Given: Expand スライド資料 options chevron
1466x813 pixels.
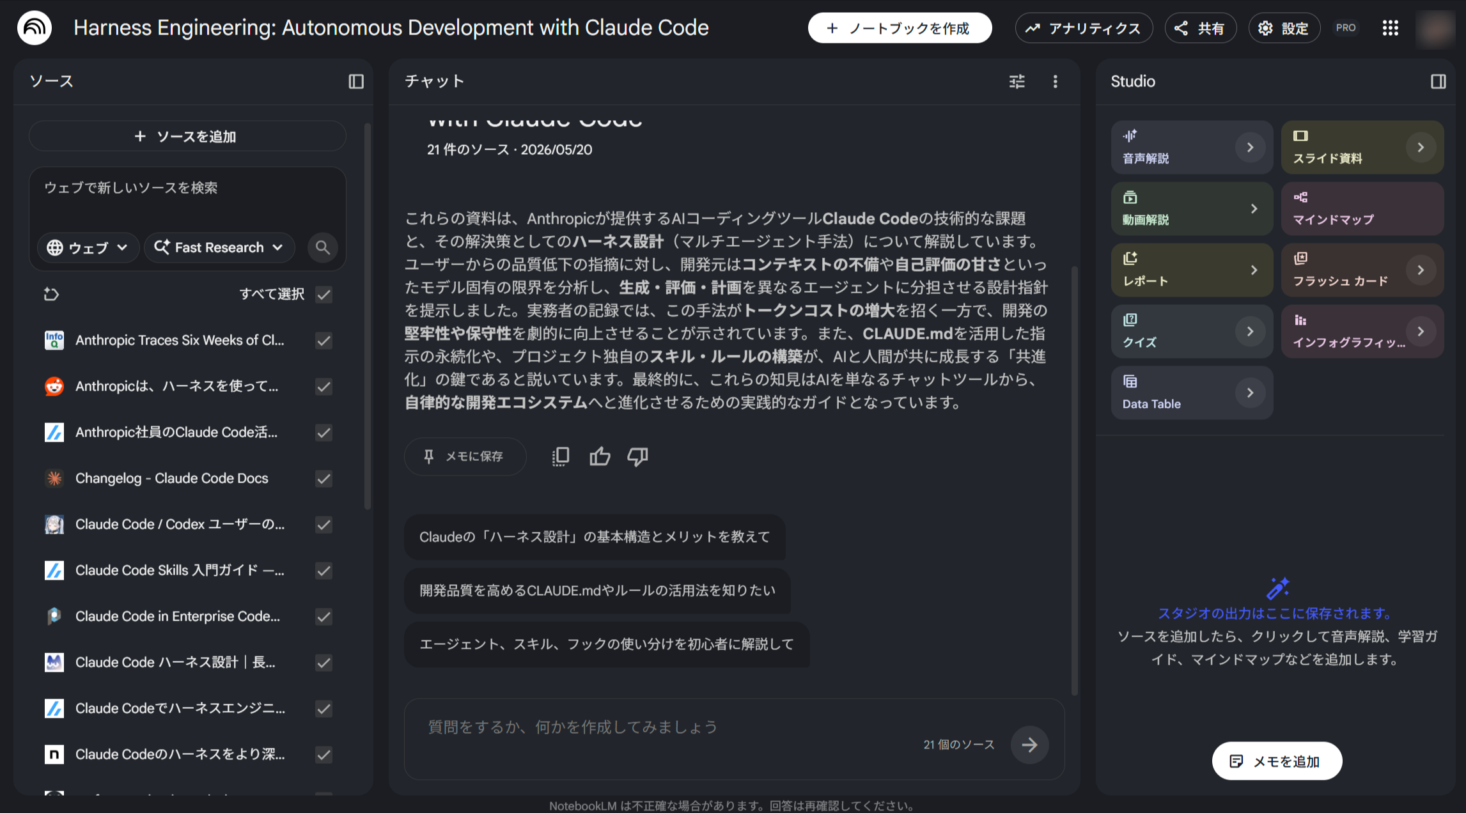Looking at the screenshot, I should click(1421, 148).
